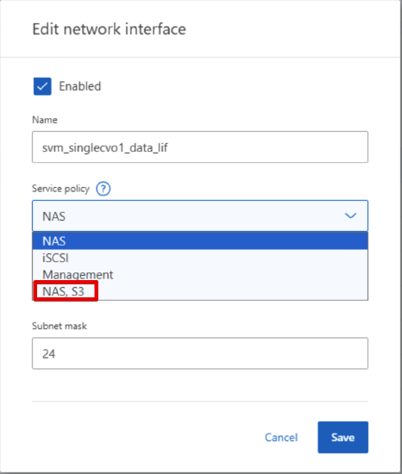
Task: Uncheck the Enabled checkbox
Action: 42,86
